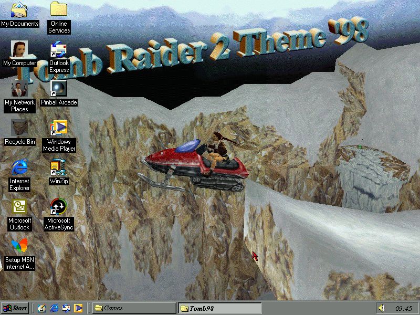Viewport: 420px width, 315px height.
Task: Open My Computer on the desktop
Action: click(19, 50)
